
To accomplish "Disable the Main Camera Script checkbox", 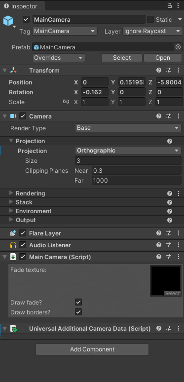I will (x=23, y=257).
